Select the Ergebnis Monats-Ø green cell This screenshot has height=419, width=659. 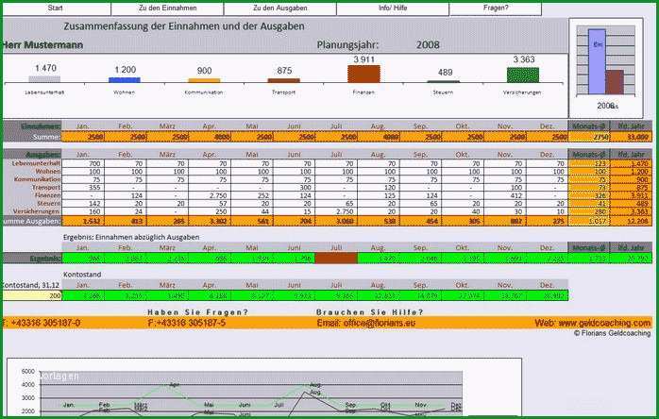point(589,258)
